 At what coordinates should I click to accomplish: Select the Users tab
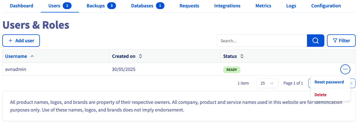pyautogui.click(x=60, y=6)
